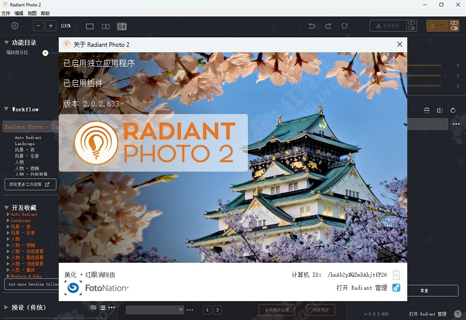Open help via the question mark icon
This screenshot has height=320, width=466.
click(458, 314)
